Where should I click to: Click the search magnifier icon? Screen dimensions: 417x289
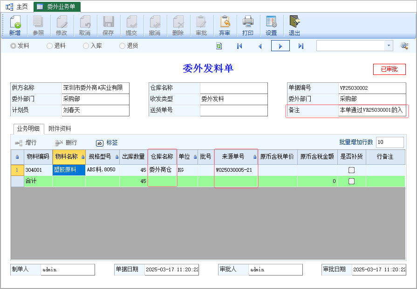(404, 46)
